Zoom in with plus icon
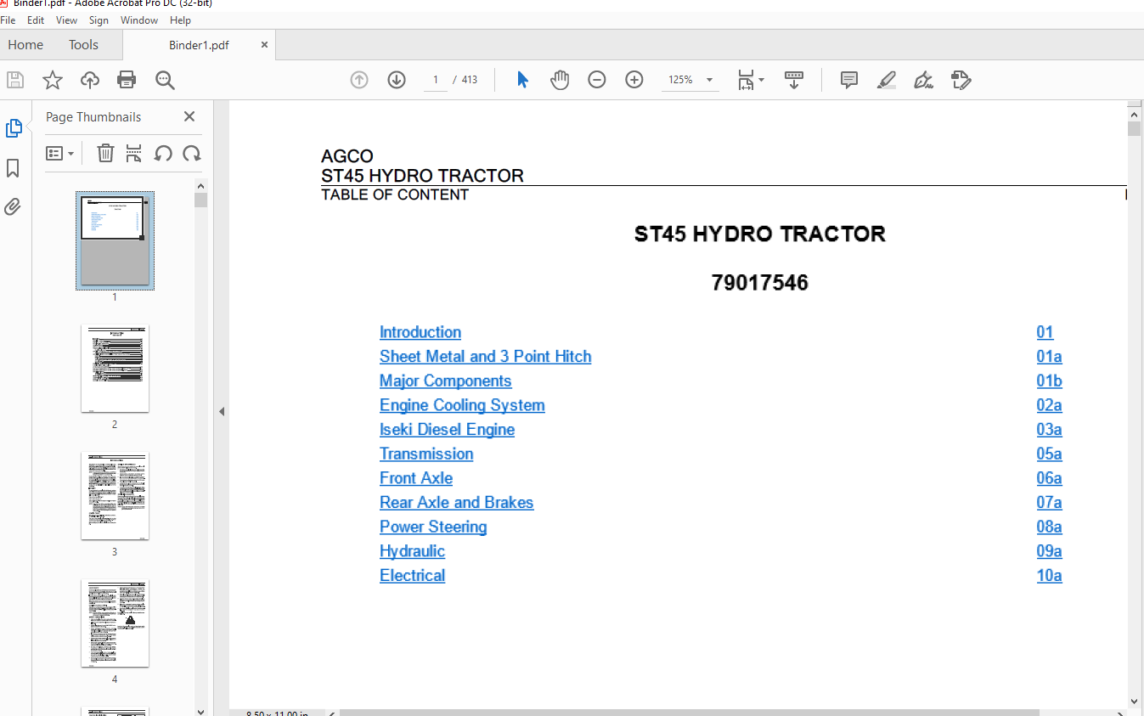 (x=634, y=80)
